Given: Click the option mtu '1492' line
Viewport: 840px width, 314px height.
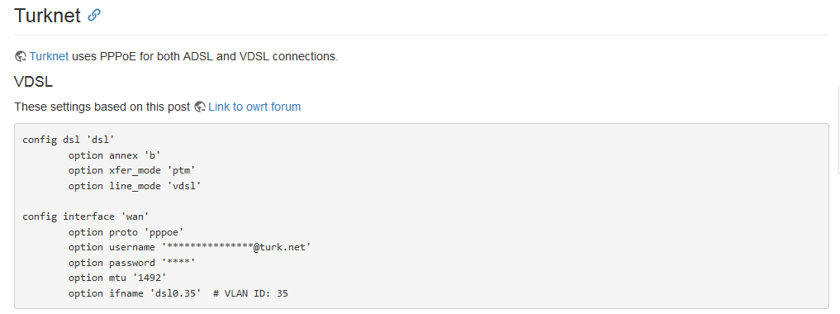Looking at the screenshot, I should pyautogui.click(x=115, y=278).
